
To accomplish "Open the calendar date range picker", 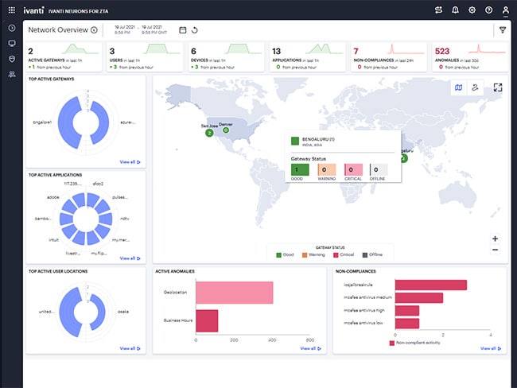I will click(182, 30).
